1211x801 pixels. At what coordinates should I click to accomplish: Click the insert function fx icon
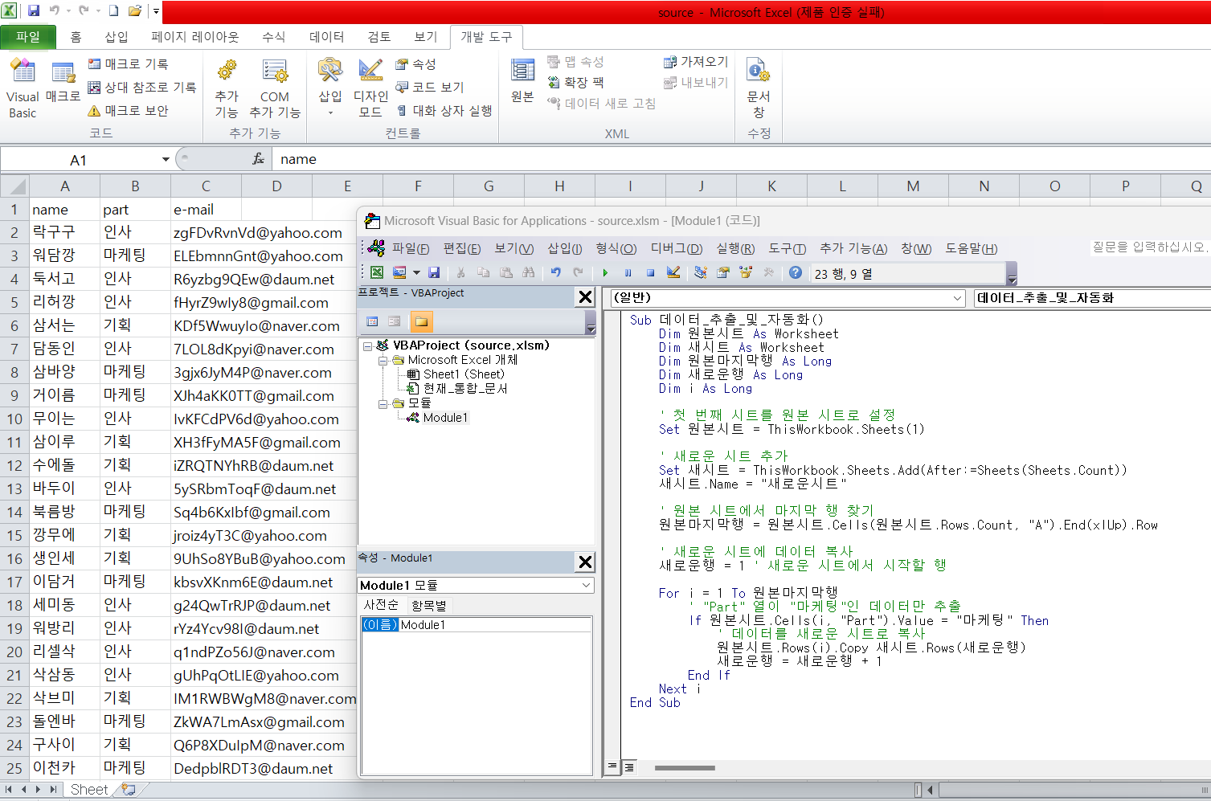click(x=258, y=159)
